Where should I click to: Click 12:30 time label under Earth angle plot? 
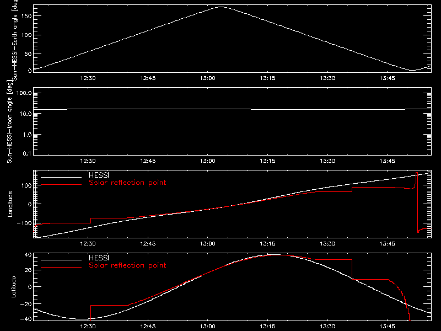click(x=88, y=78)
